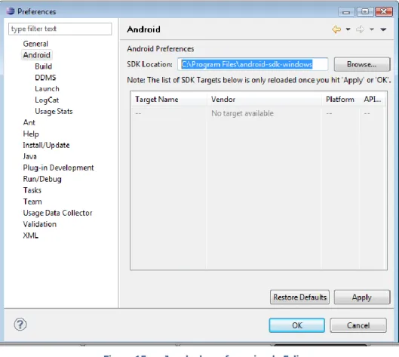The height and width of the screenshot is (357, 399).
Task: Select Team in preferences tree
Action: coord(32,202)
